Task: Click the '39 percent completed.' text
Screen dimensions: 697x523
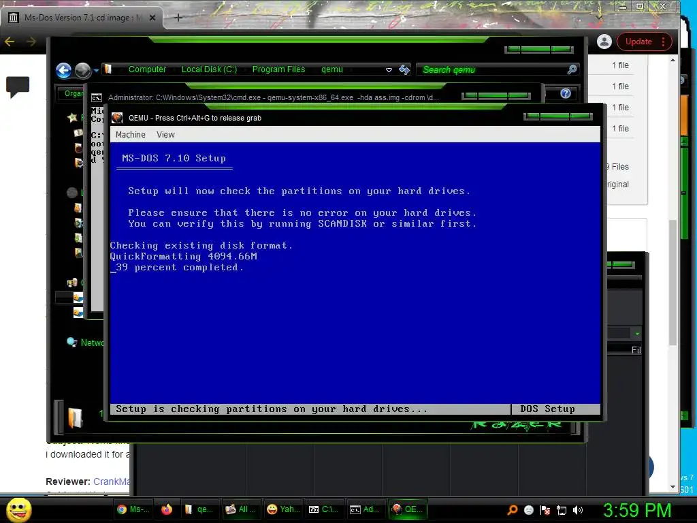Action: pyautogui.click(x=180, y=267)
